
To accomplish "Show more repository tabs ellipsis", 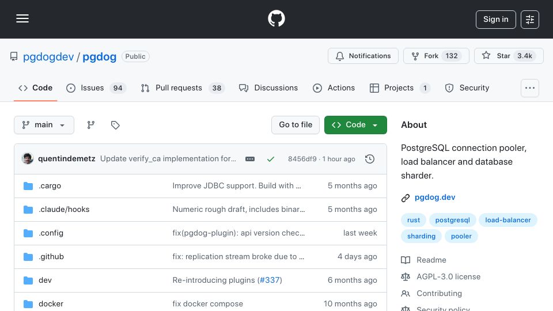I will coord(530,88).
